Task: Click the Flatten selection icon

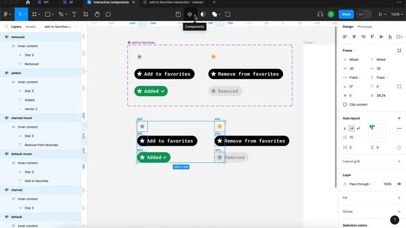Action: tap(228, 15)
